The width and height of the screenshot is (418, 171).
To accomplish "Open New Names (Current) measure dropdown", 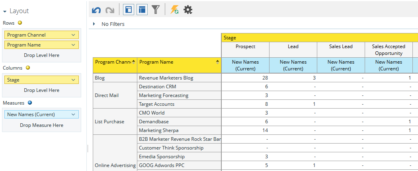I will tap(73, 115).
